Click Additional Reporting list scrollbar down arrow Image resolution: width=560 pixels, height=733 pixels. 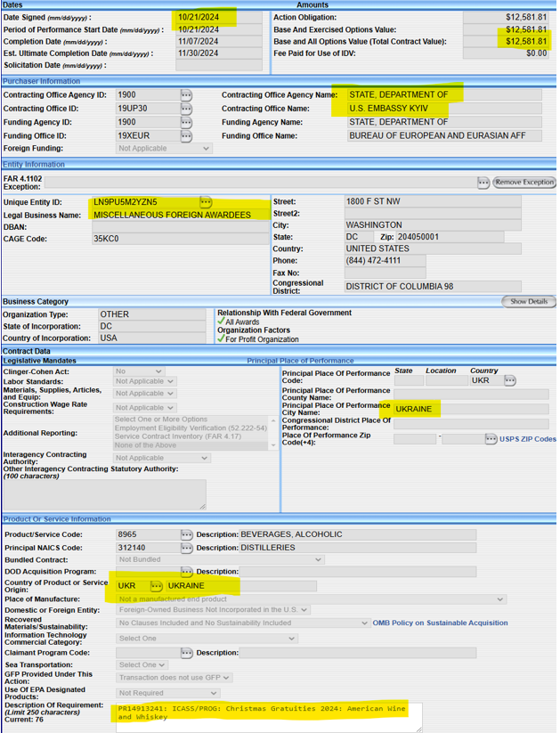point(273,445)
